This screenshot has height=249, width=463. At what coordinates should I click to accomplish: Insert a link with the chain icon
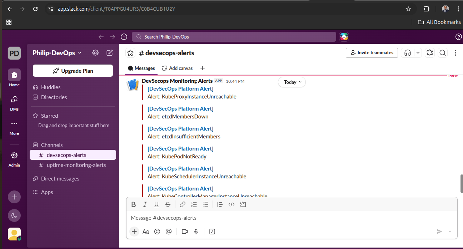coord(183,204)
